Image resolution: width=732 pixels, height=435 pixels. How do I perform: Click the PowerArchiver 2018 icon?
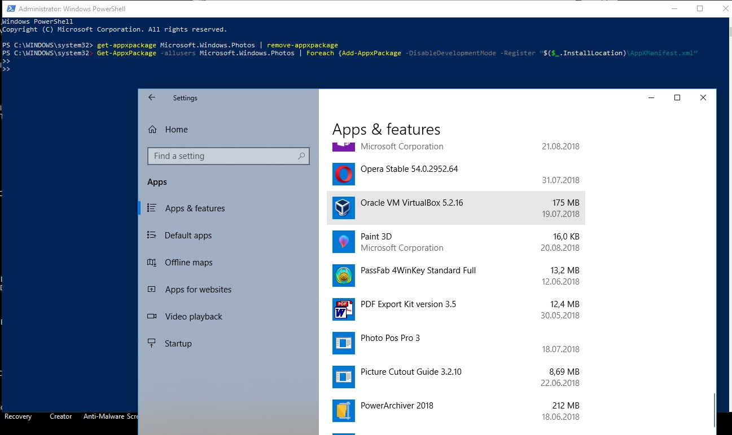pyautogui.click(x=344, y=411)
